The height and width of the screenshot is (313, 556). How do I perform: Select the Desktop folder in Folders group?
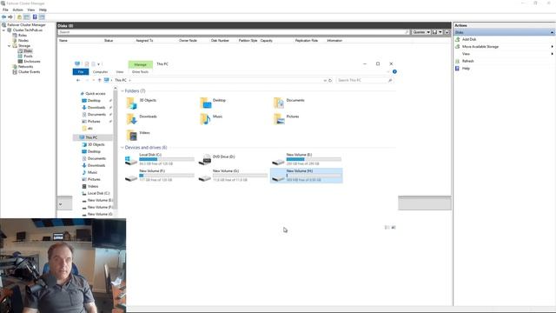213,103
